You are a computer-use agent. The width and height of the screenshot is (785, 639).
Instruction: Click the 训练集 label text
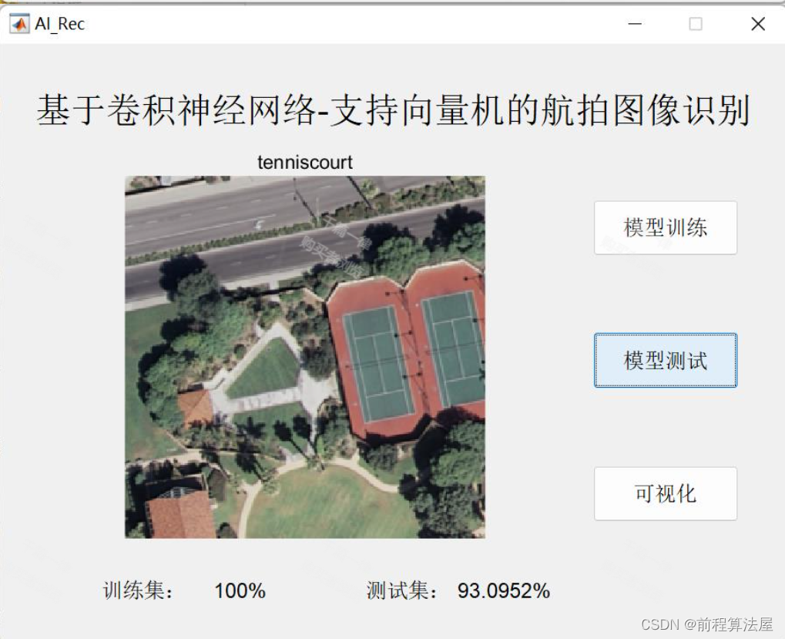click(139, 590)
